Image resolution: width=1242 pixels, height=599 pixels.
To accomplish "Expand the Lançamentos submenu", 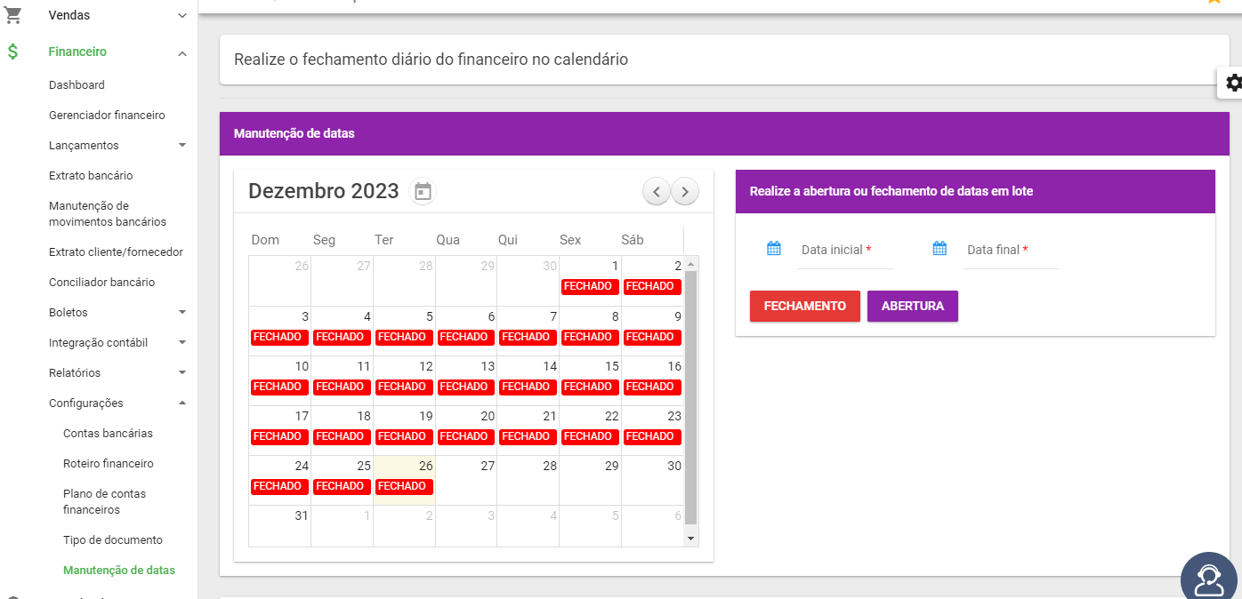I will click(182, 145).
